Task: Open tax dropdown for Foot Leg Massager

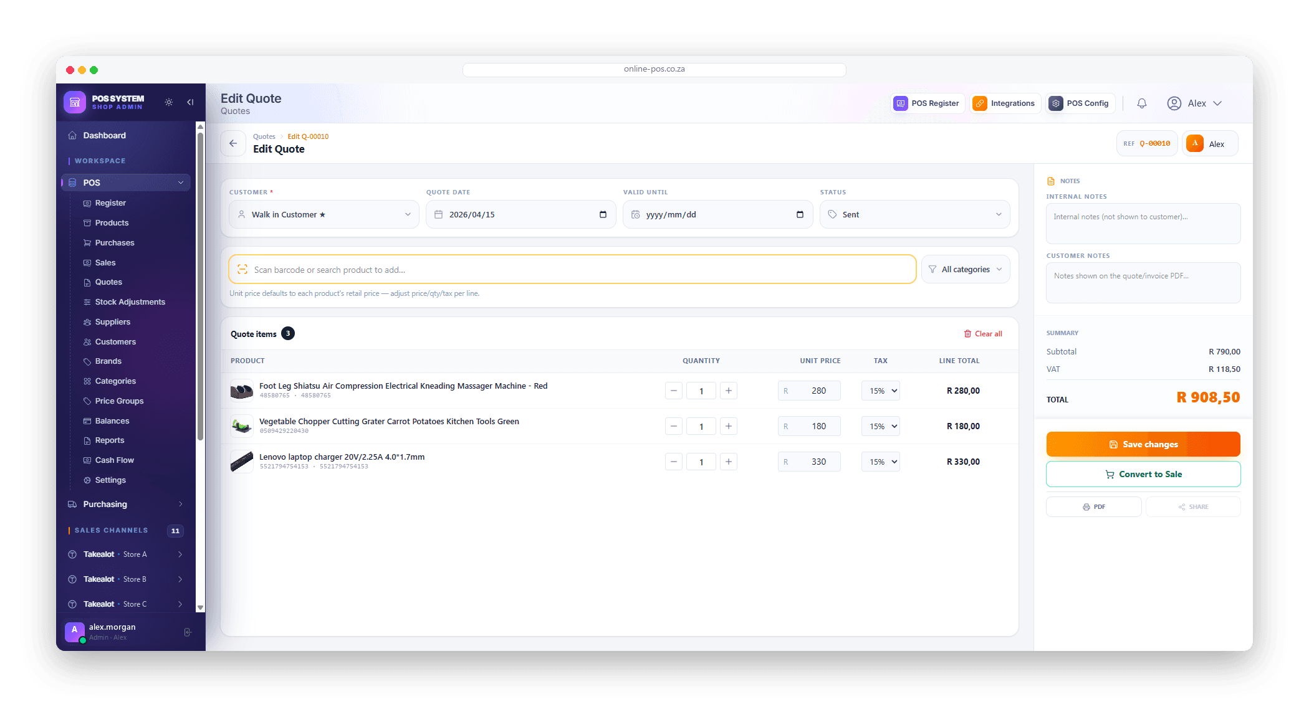Action: [x=881, y=391]
